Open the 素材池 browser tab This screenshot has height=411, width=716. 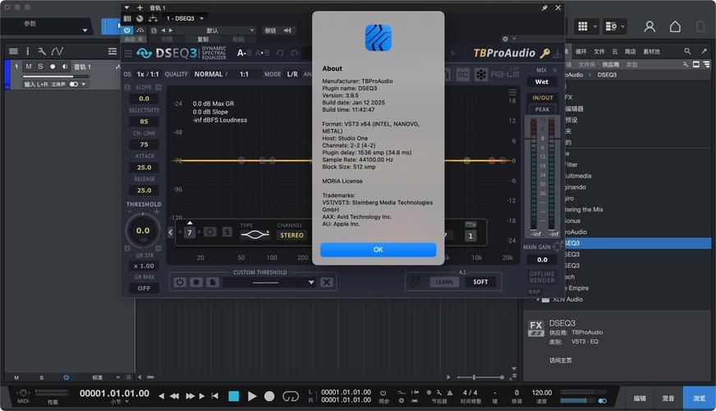[x=651, y=52]
